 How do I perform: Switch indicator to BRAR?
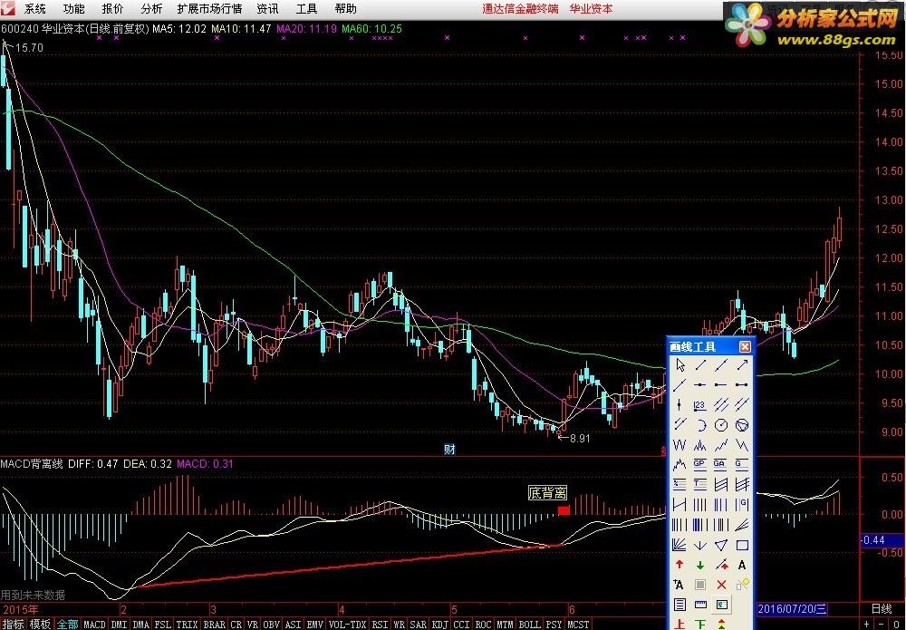pyautogui.click(x=215, y=625)
